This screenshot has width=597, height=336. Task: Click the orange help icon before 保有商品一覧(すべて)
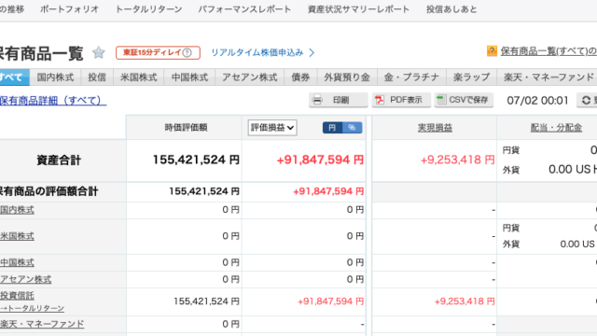point(492,50)
